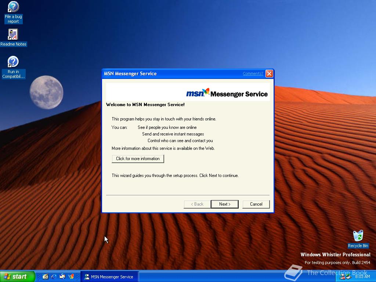Open the Readme Notes desktop icon
This screenshot has height=282, width=376.
coord(13,38)
